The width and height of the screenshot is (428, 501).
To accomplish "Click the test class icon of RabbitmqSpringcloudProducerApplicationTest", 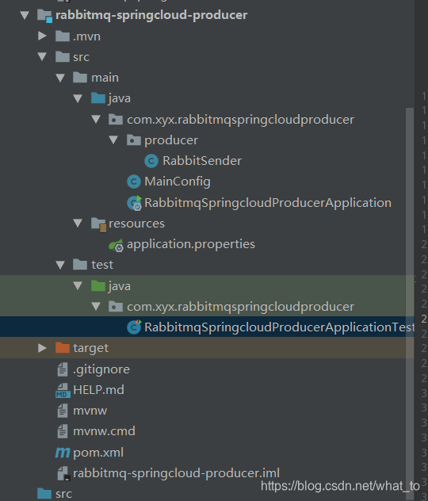I will [x=134, y=327].
